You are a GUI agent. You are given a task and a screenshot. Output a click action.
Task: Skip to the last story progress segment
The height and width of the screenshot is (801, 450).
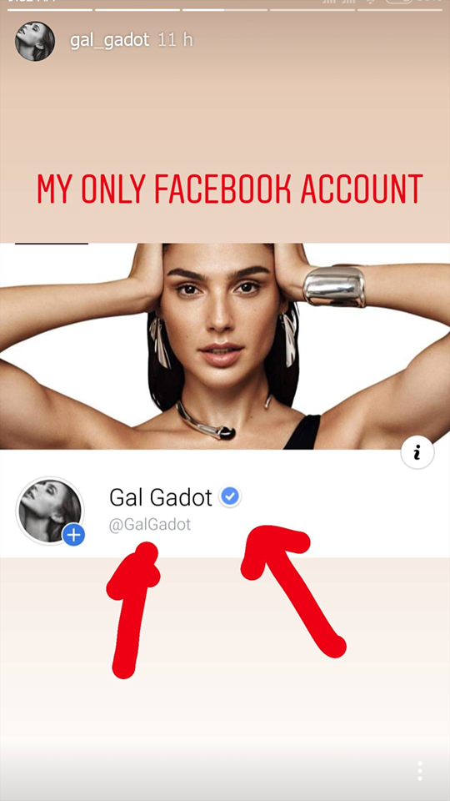(400, 9)
